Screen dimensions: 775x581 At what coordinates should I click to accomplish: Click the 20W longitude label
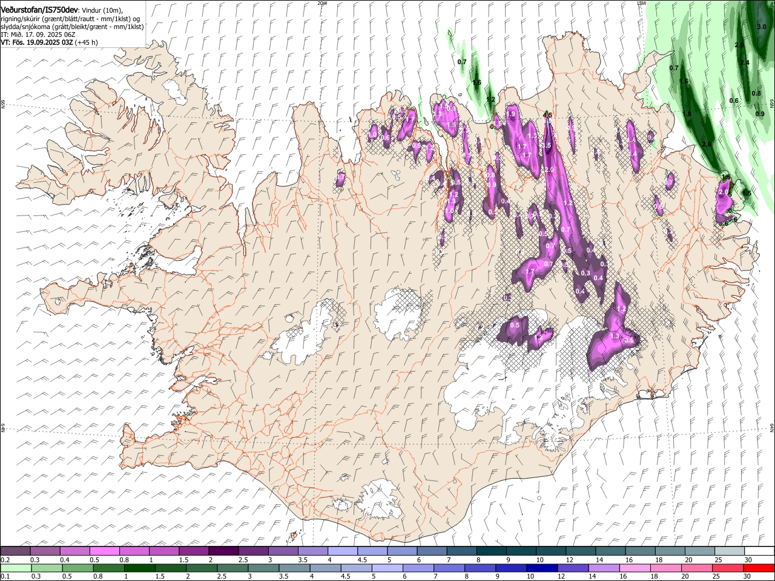pos(322,3)
